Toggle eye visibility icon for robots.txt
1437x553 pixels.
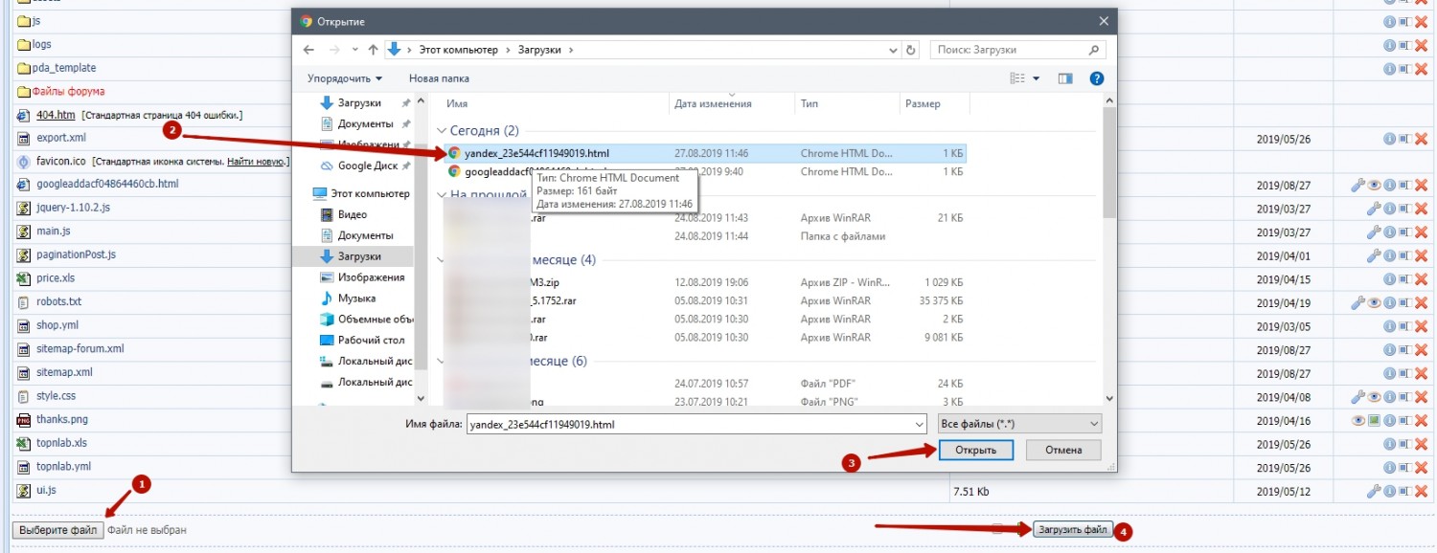point(1374,302)
